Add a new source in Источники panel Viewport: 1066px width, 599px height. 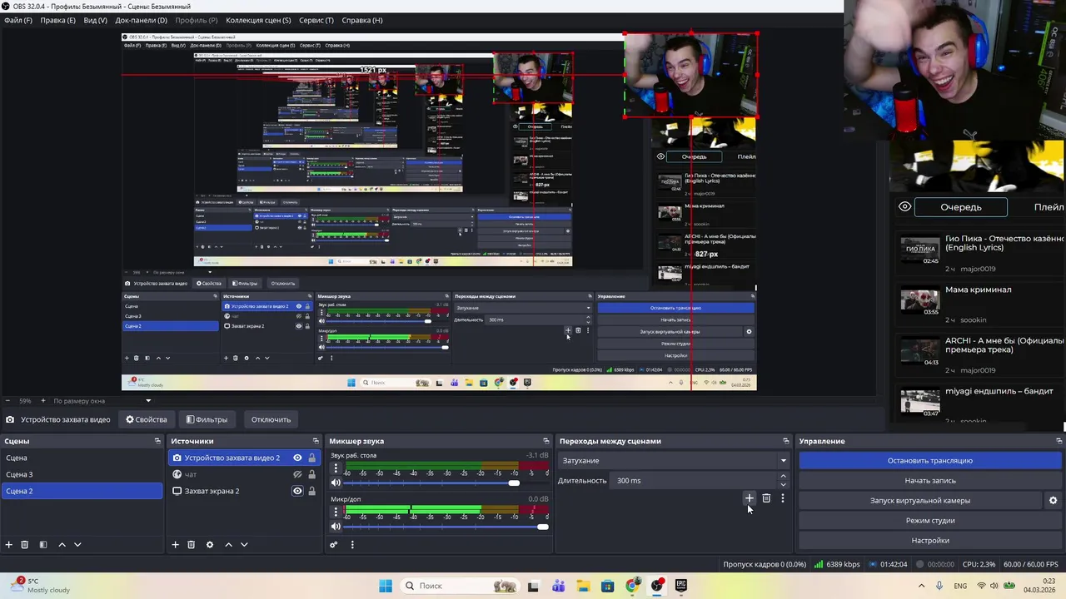176,545
